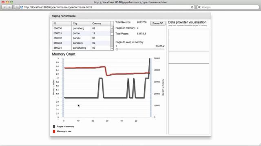Click the dark gray Pages in memory legend swatch
Viewport: 261px width, 146px height.
[x=54, y=127]
